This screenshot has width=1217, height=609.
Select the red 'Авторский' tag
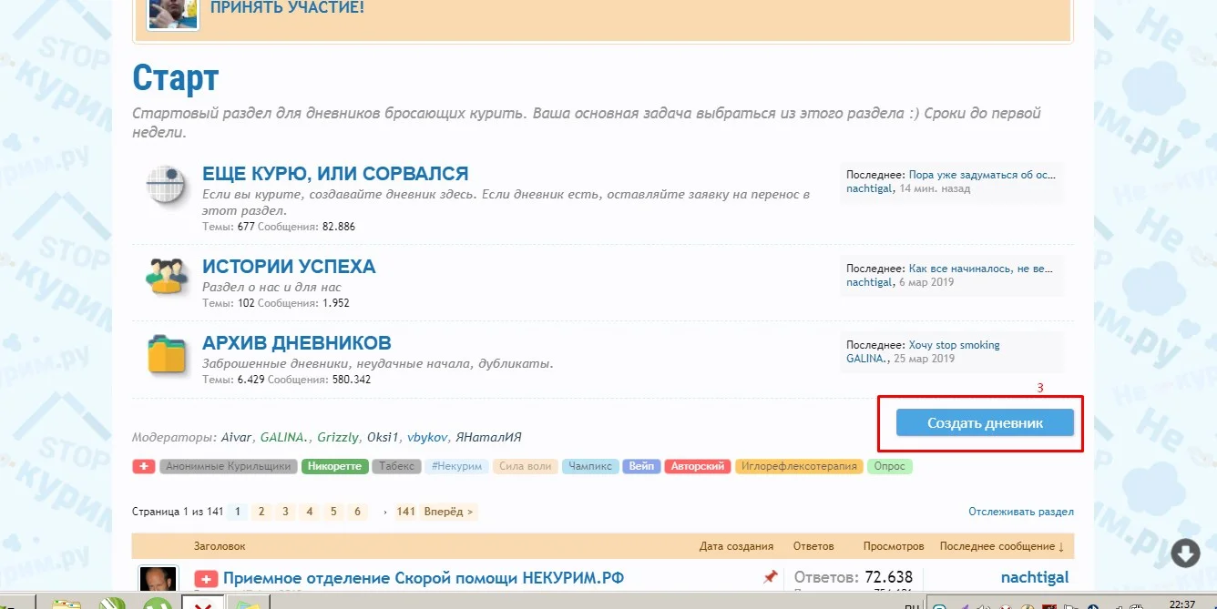pos(698,466)
